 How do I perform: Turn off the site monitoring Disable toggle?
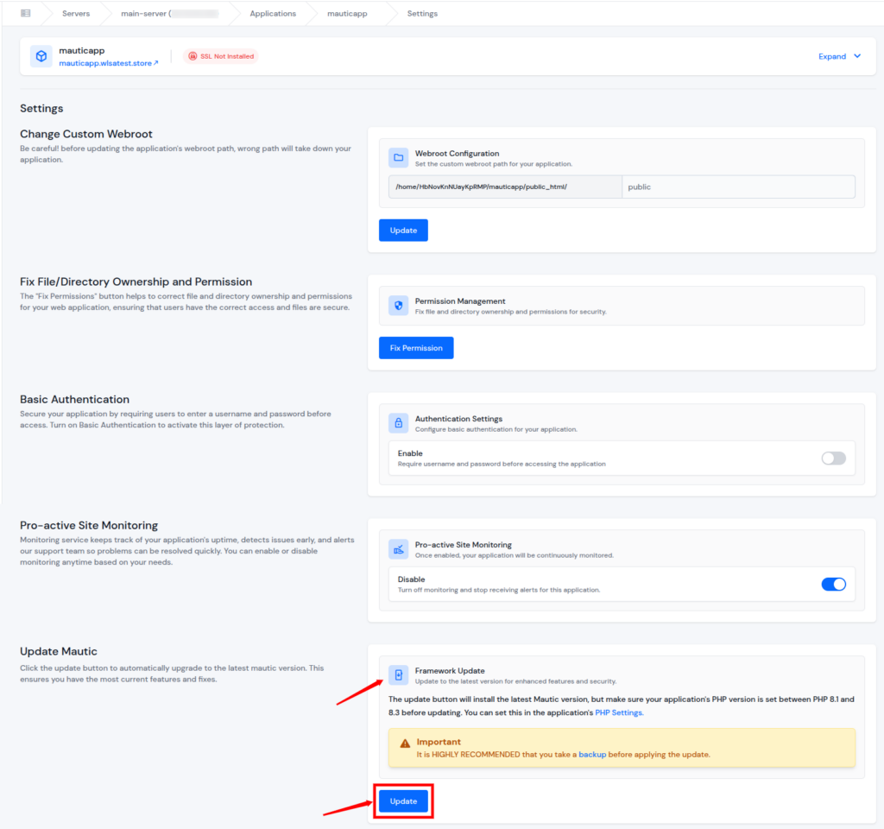[x=832, y=584]
